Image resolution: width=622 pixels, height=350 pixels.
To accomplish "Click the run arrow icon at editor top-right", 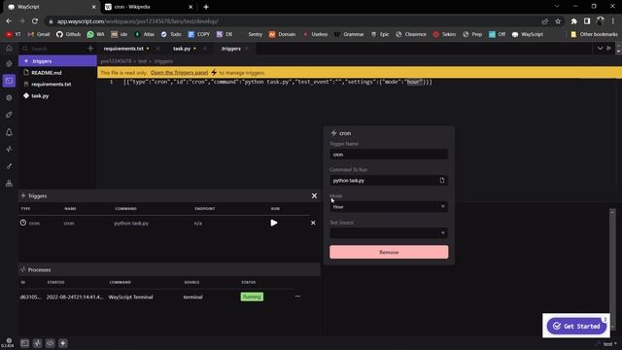I will tap(609, 49).
